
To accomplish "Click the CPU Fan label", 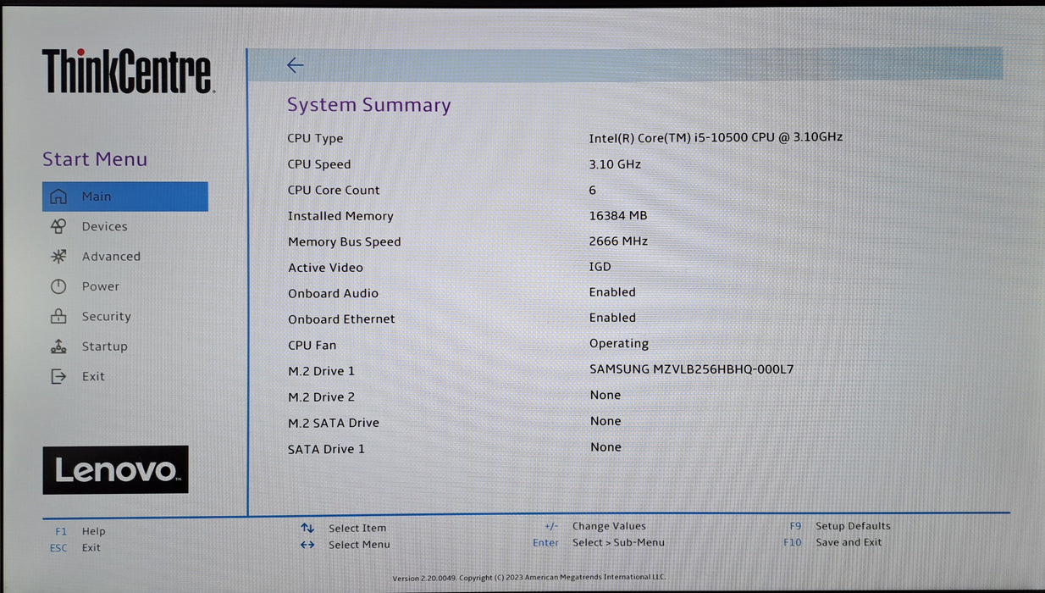I will 312,346.
